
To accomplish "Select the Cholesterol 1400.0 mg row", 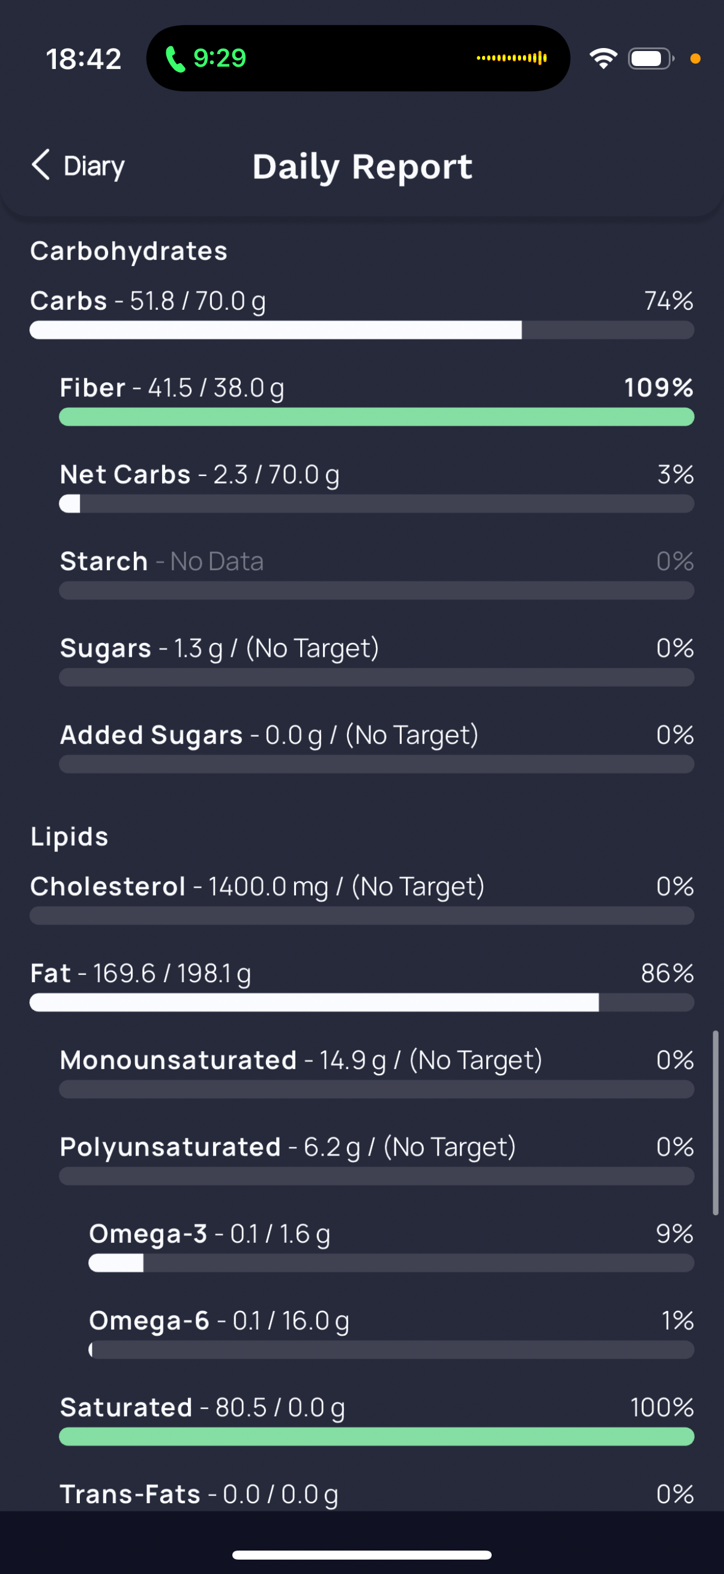I will point(361,899).
